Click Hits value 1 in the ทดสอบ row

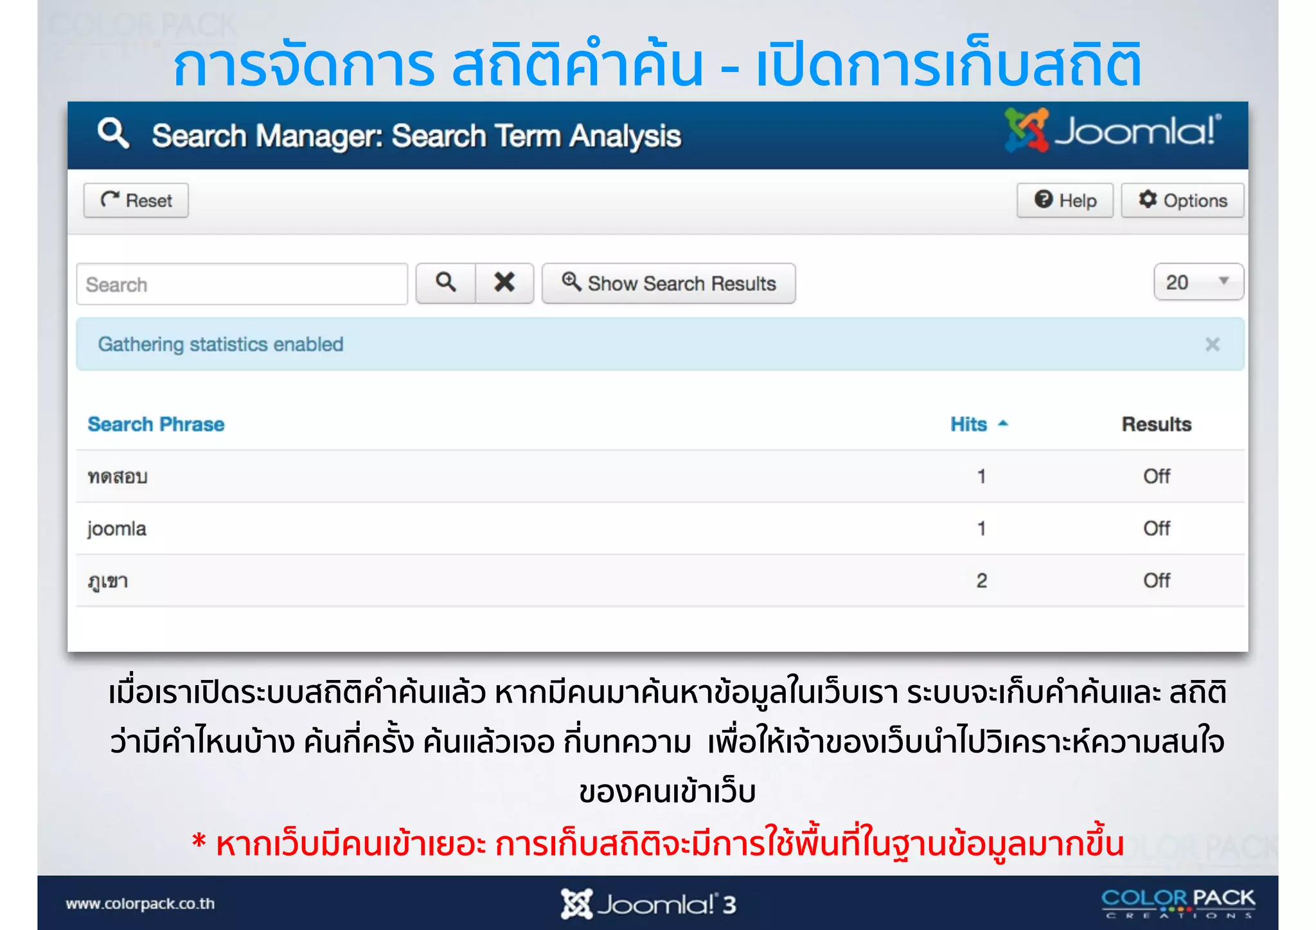pos(981,476)
